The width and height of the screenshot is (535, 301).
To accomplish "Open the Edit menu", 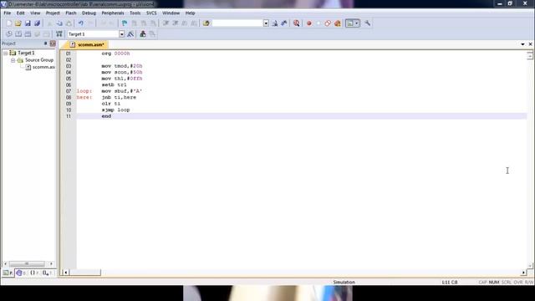I will 20,13.
